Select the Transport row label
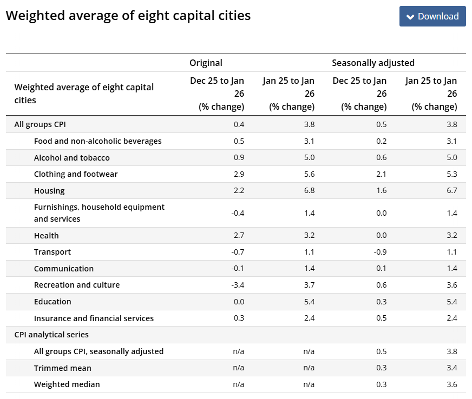472x399 pixels. point(53,252)
